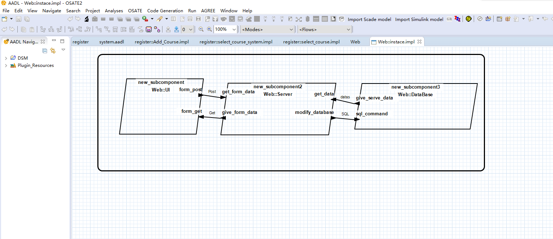The height and width of the screenshot is (239, 553).
Task: Click the sigma analysis icon in toolbar
Action: [173, 19]
